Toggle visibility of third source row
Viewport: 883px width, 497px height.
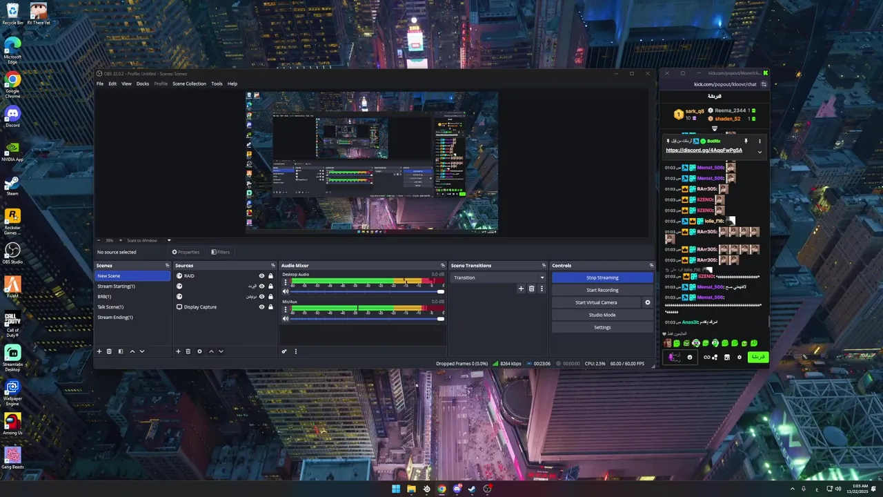[x=261, y=297]
